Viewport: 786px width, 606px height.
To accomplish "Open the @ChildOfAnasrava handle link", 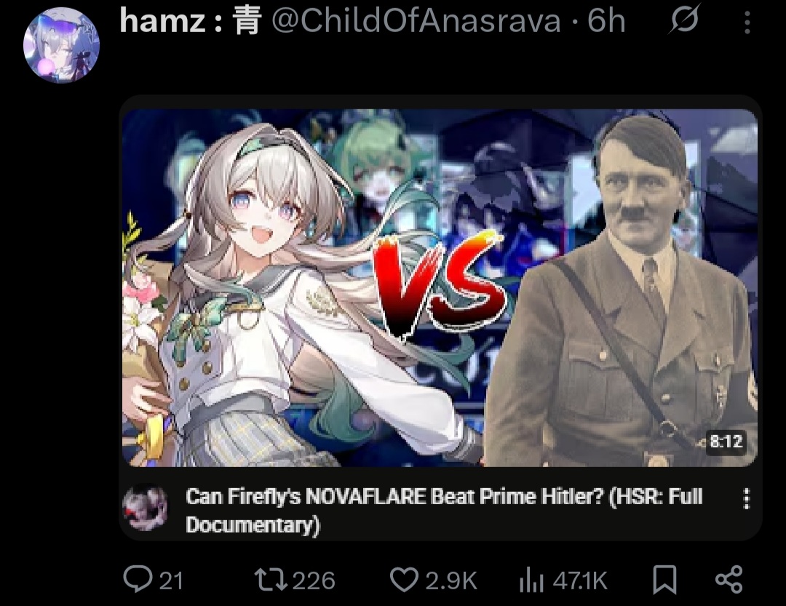I will click(x=416, y=21).
